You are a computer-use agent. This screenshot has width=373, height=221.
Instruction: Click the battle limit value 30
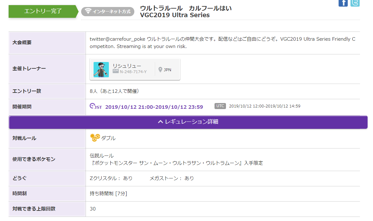(93, 209)
